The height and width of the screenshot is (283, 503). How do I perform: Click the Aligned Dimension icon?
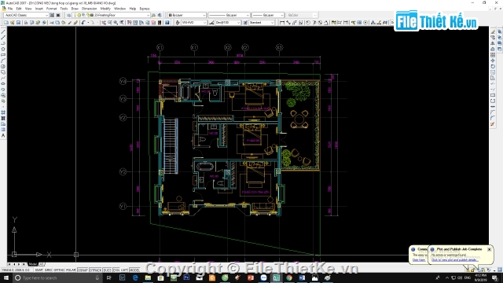coord(288,23)
